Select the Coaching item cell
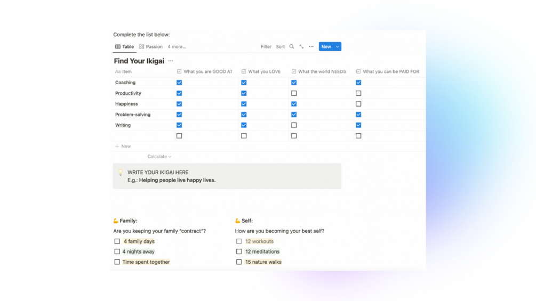 143,83
